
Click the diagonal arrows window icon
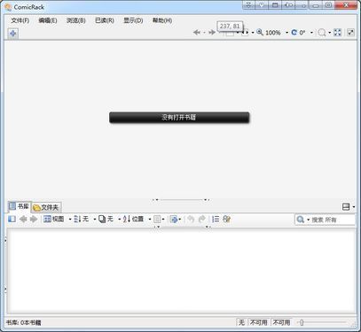point(350,33)
